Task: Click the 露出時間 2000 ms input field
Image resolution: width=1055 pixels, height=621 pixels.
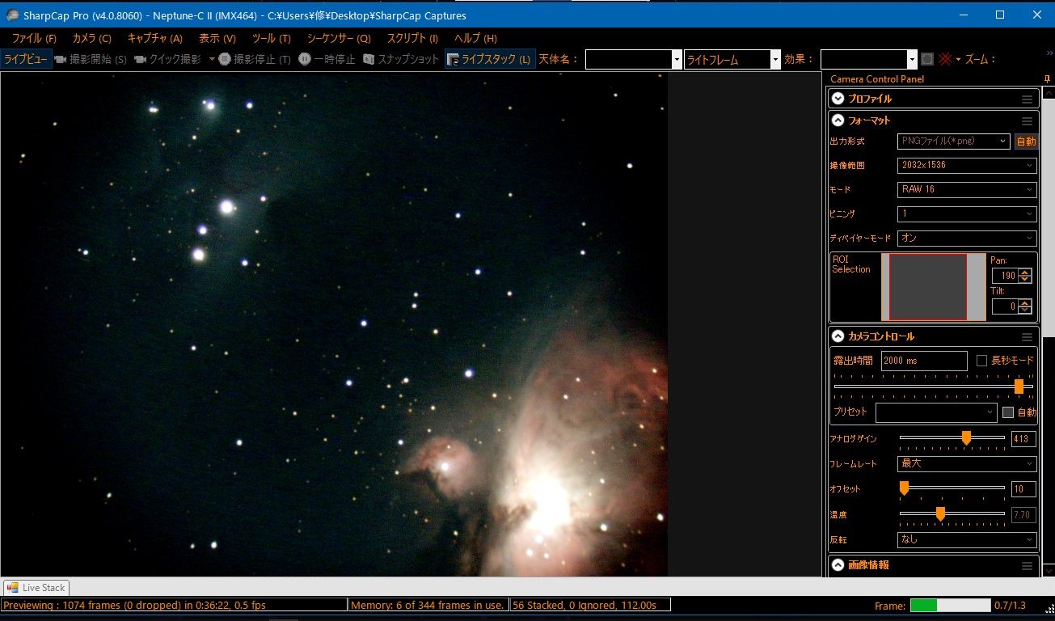Action: point(923,361)
